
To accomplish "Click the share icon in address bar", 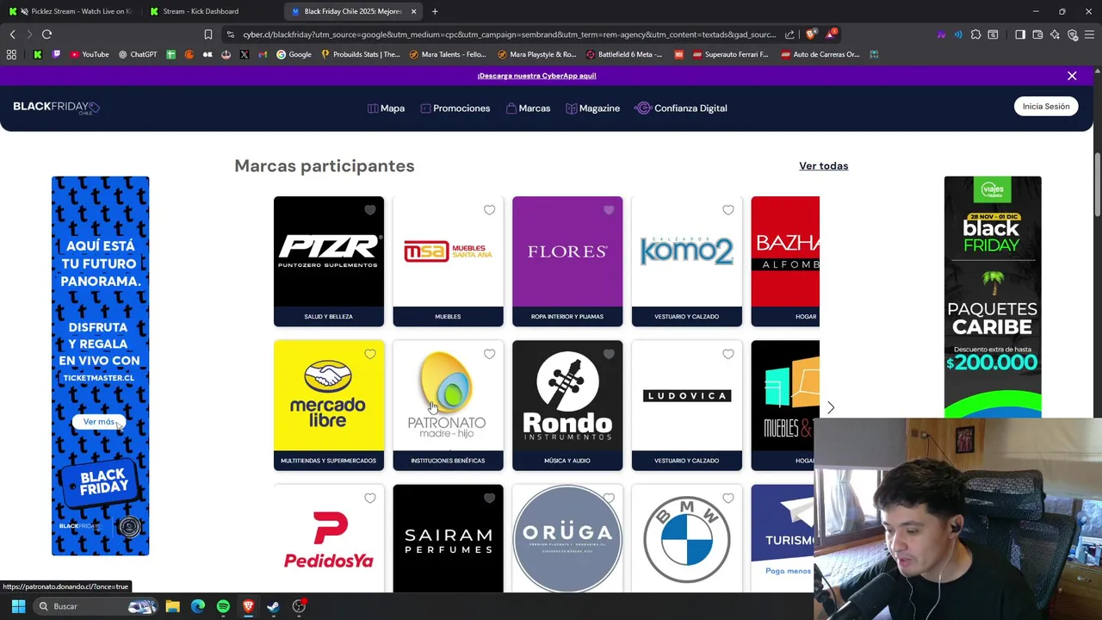I will (789, 34).
